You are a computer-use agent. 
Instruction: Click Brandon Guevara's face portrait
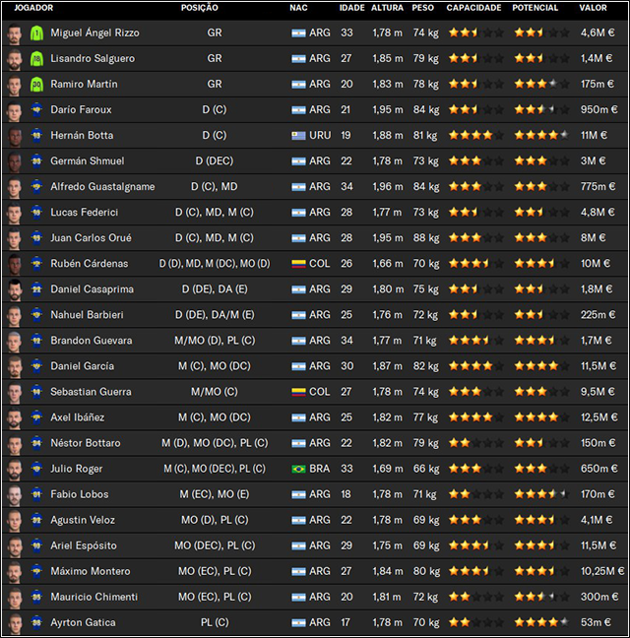point(15,341)
